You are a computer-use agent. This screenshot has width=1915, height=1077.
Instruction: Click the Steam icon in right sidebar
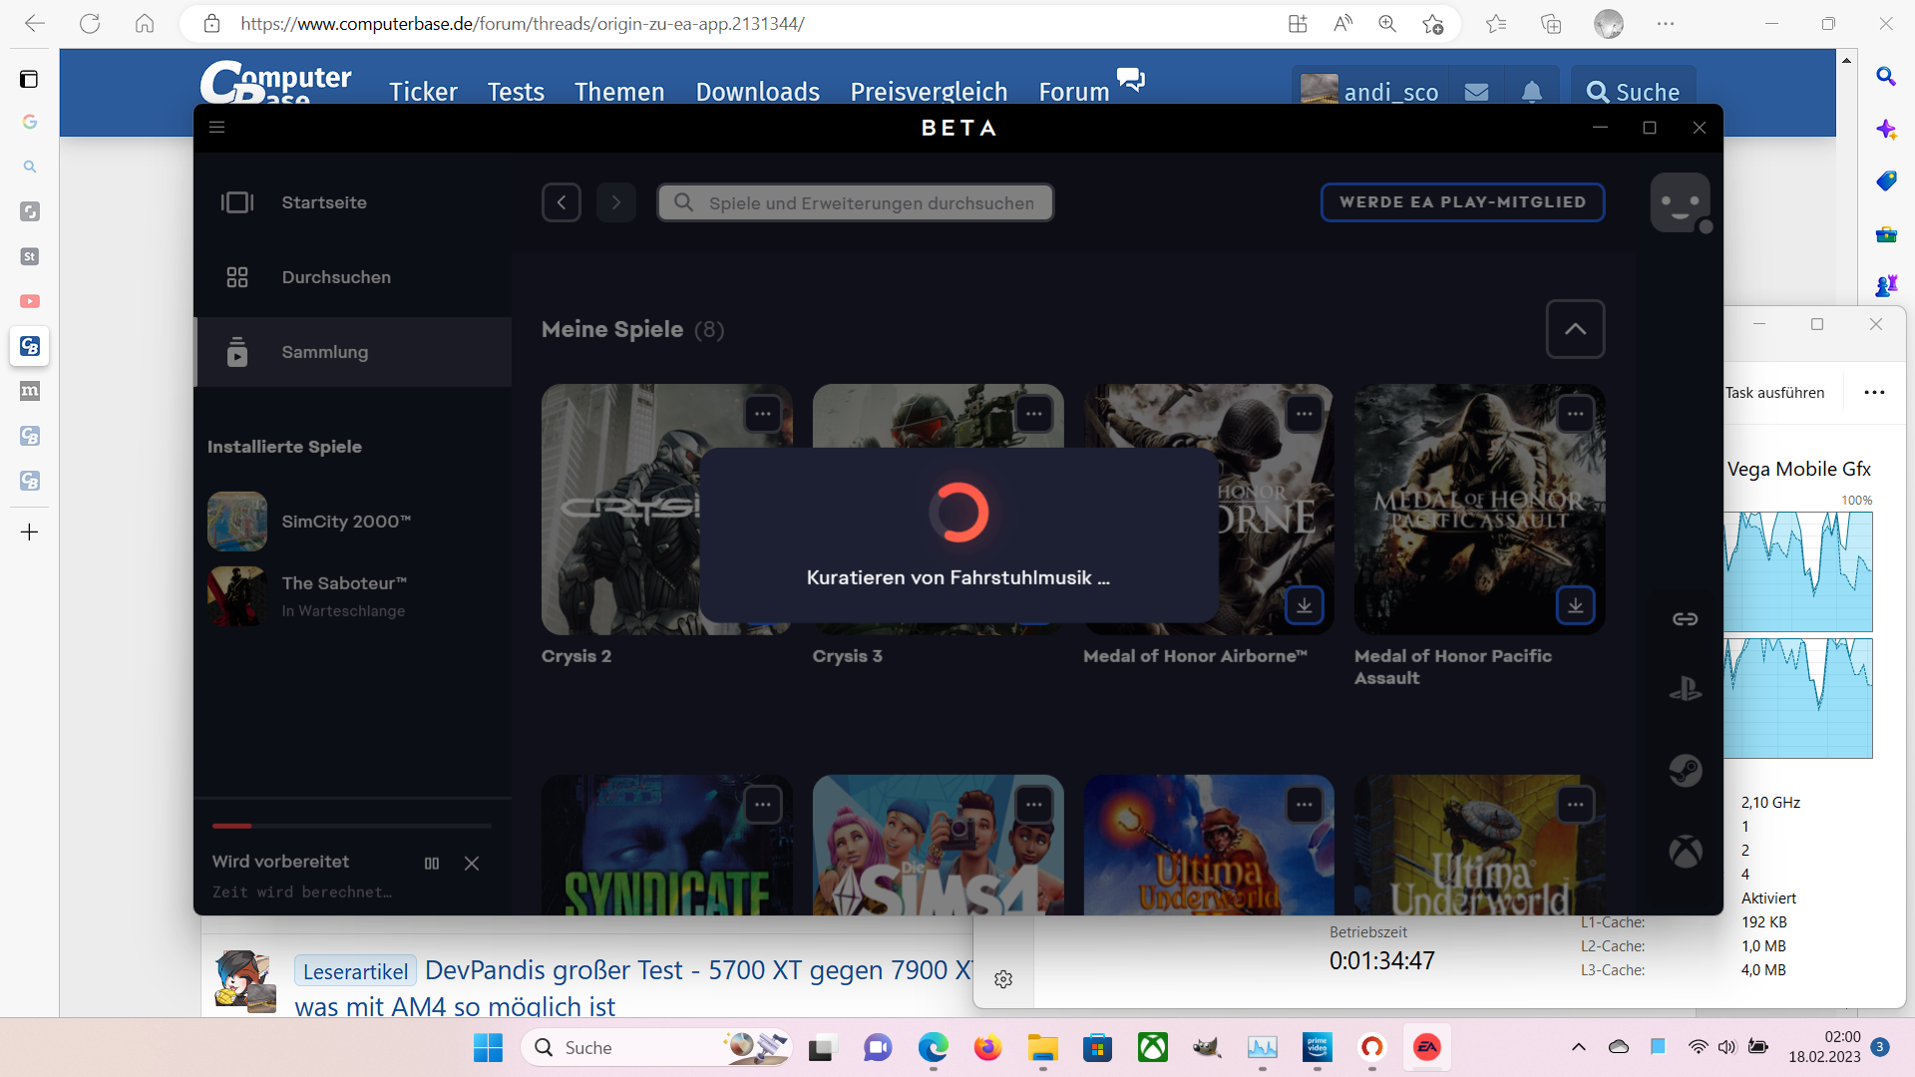pyautogui.click(x=1685, y=770)
